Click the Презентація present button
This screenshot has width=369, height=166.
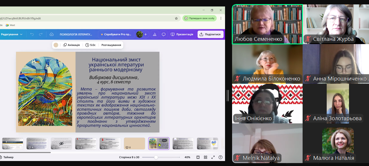pos(182,34)
